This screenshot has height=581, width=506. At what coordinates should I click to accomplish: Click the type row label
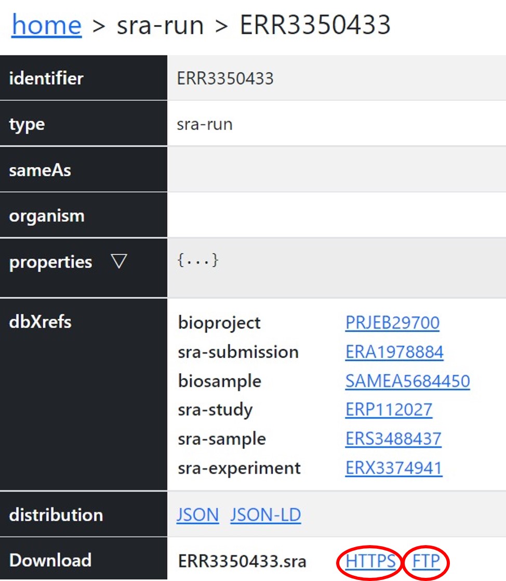tap(27, 125)
